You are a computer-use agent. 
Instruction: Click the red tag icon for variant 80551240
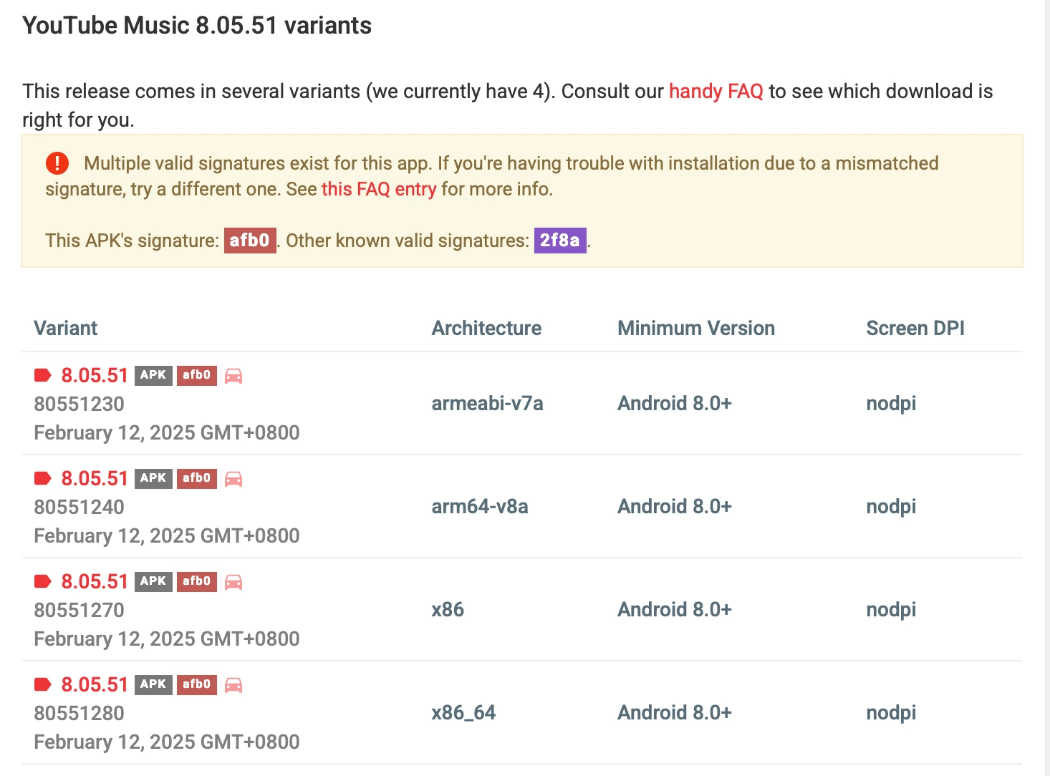(43, 478)
